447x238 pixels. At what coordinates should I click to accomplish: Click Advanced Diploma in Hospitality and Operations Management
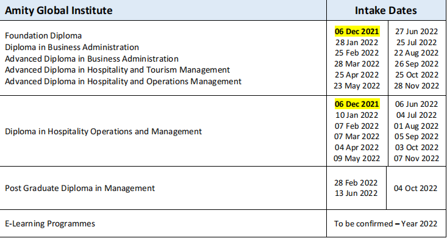click(123, 81)
